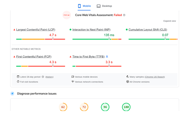This screenshot has height=113, width=189.
Task: Open Cumulative Layout Shift (CLS) link
Action: click(x=148, y=30)
